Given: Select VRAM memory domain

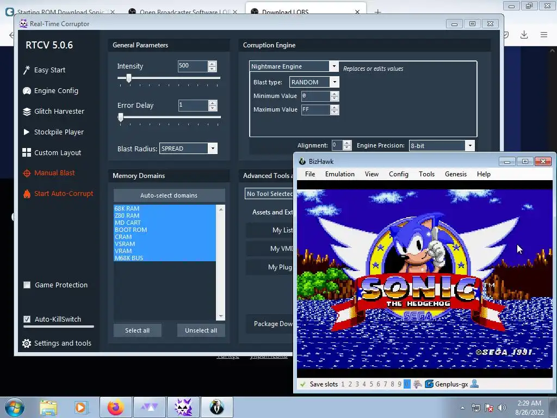Looking at the screenshot, I should tap(164, 251).
